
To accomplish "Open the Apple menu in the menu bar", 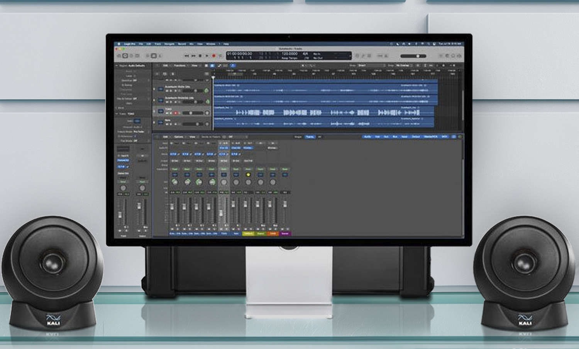I will click(x=119, y=44).
